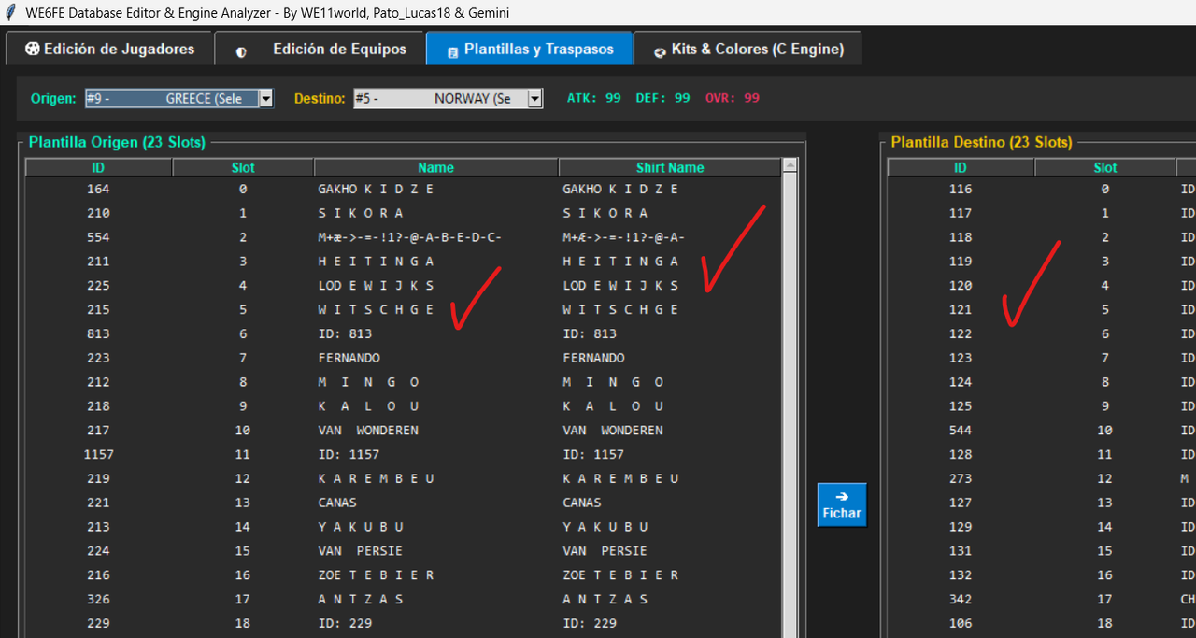This screenshot has height=638, width=1196.
Task: Click the origin table Name column header
Action: (x=435, y=167)
